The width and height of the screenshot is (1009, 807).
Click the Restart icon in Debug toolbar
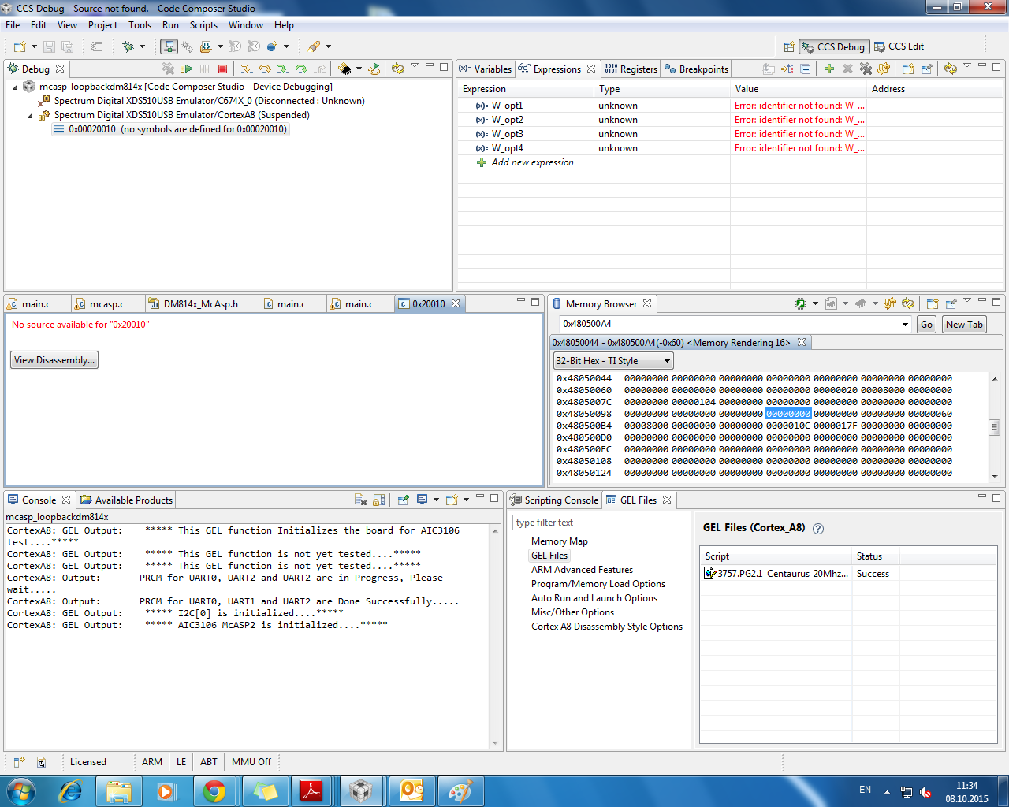374,69
